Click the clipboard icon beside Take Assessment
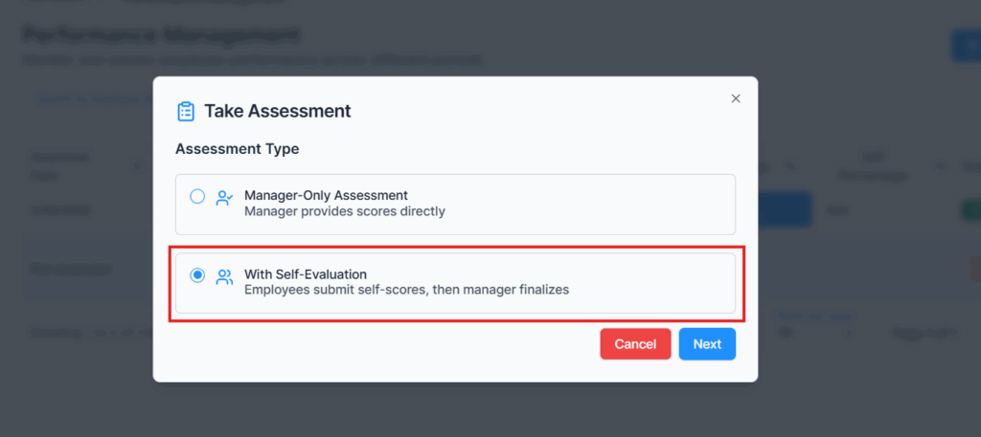This screenshot has height=437, width=981. [x=186, y=111]
